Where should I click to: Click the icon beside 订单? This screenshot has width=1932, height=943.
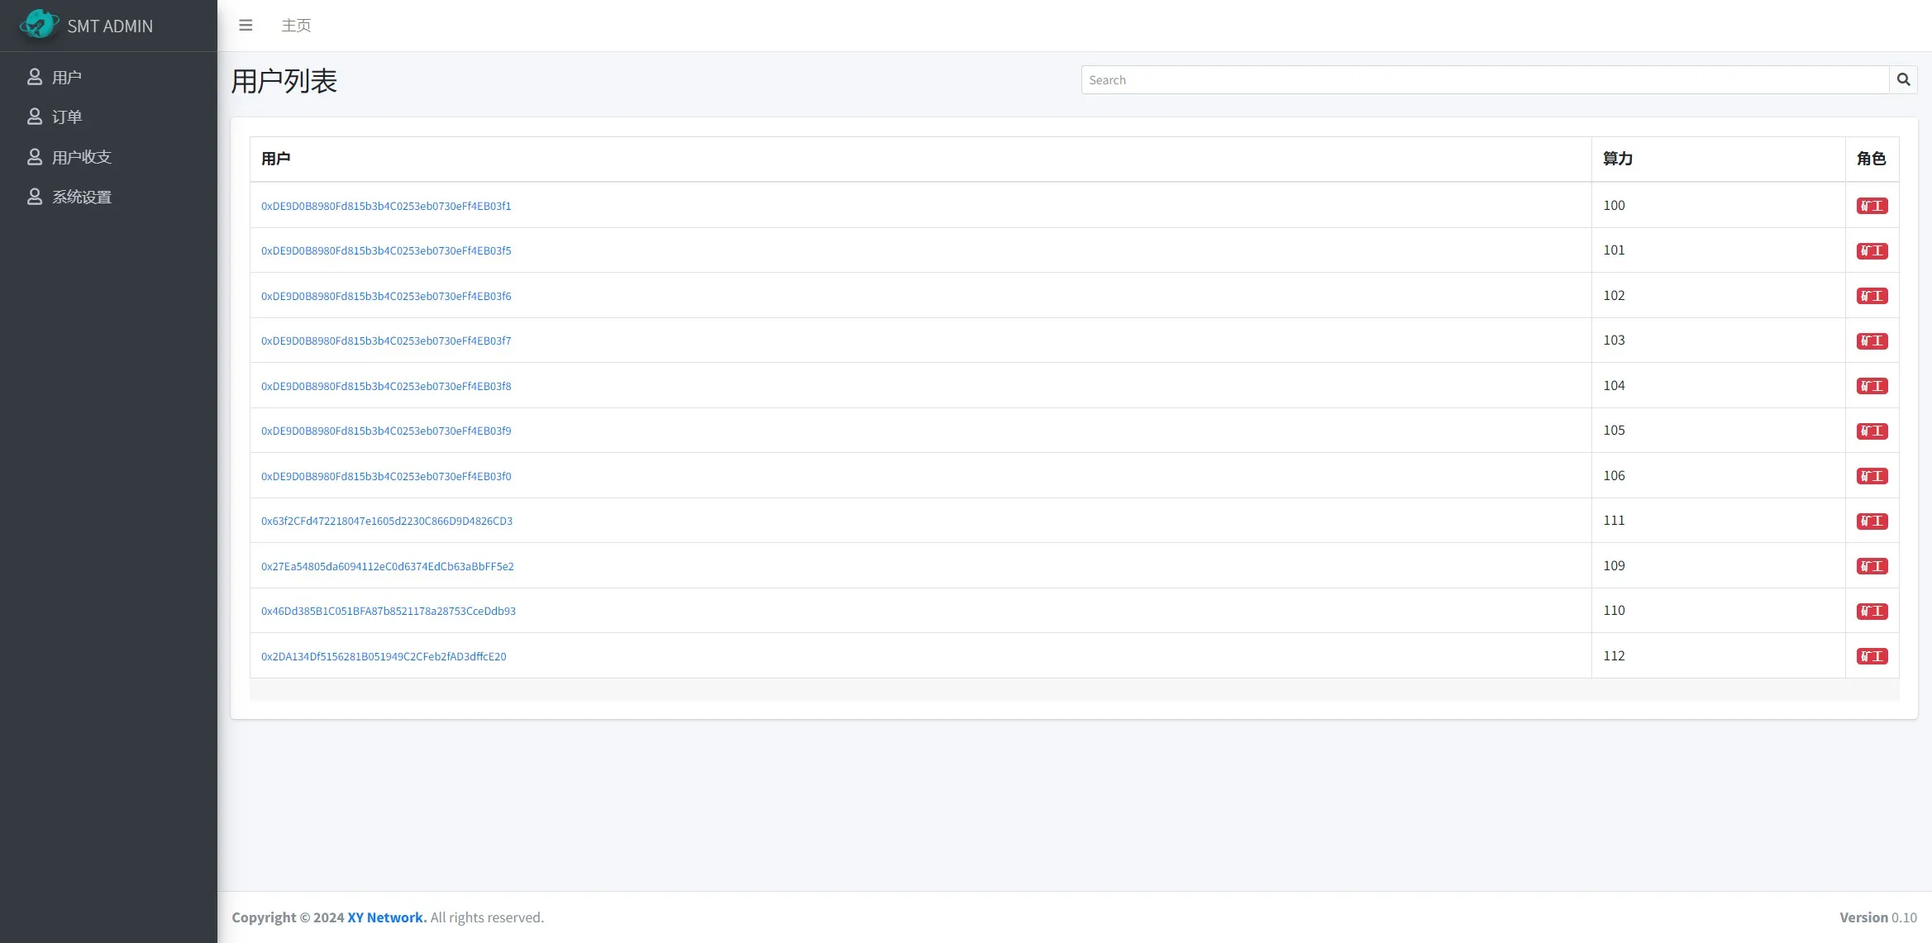(x=35, y=117)
